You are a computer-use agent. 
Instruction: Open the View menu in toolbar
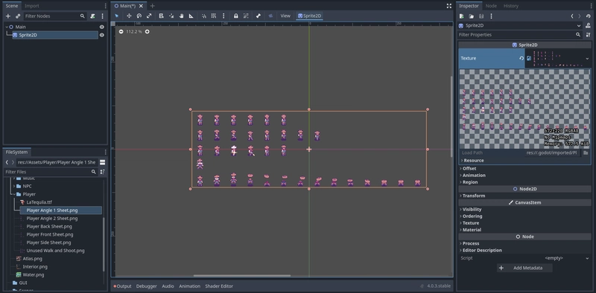(285, 16)
